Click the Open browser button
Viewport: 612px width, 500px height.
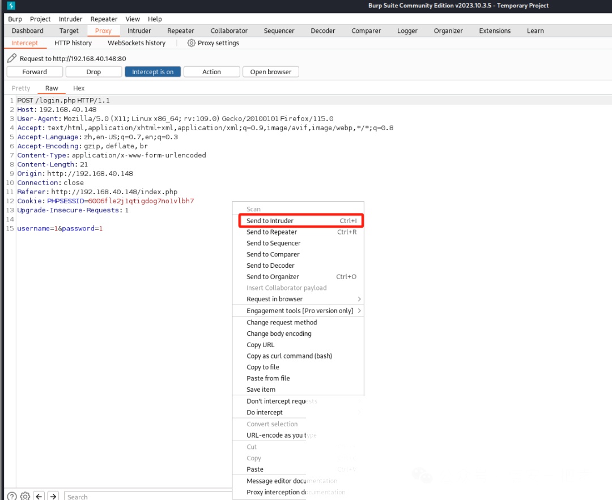coord(271,72)
